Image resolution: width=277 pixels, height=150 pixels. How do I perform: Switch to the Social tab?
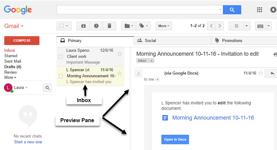point(172,40)
